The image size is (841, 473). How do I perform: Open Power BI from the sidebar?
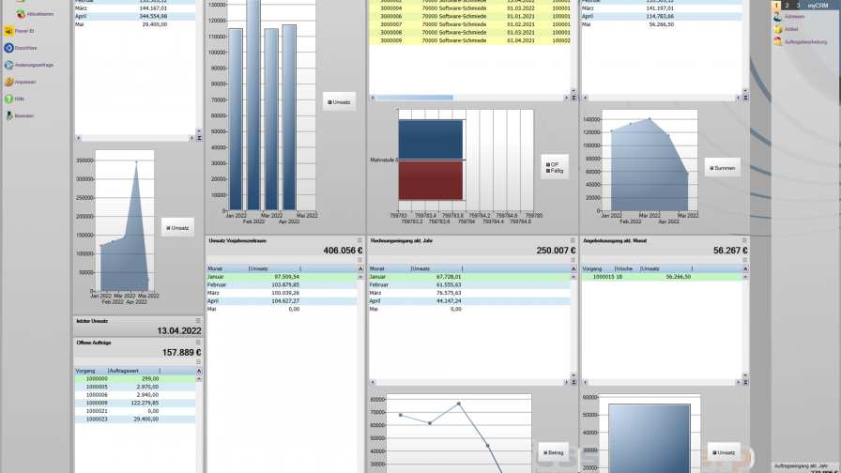click(x=8, y=31)
